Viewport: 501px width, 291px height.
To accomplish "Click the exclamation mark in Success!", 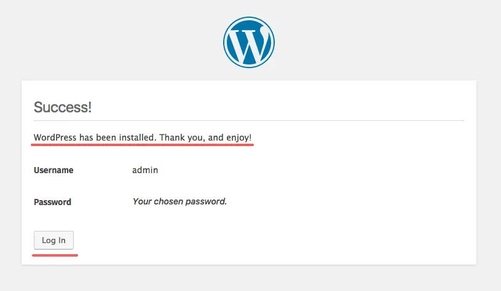I will point(90,107).
